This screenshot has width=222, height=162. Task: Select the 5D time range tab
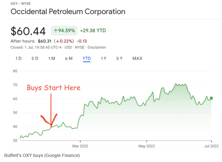[35, 58]
